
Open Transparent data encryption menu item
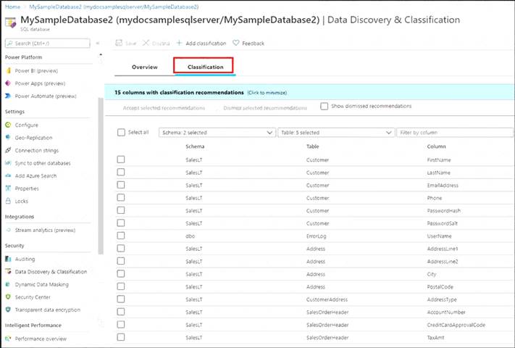[x=48, y=310]
